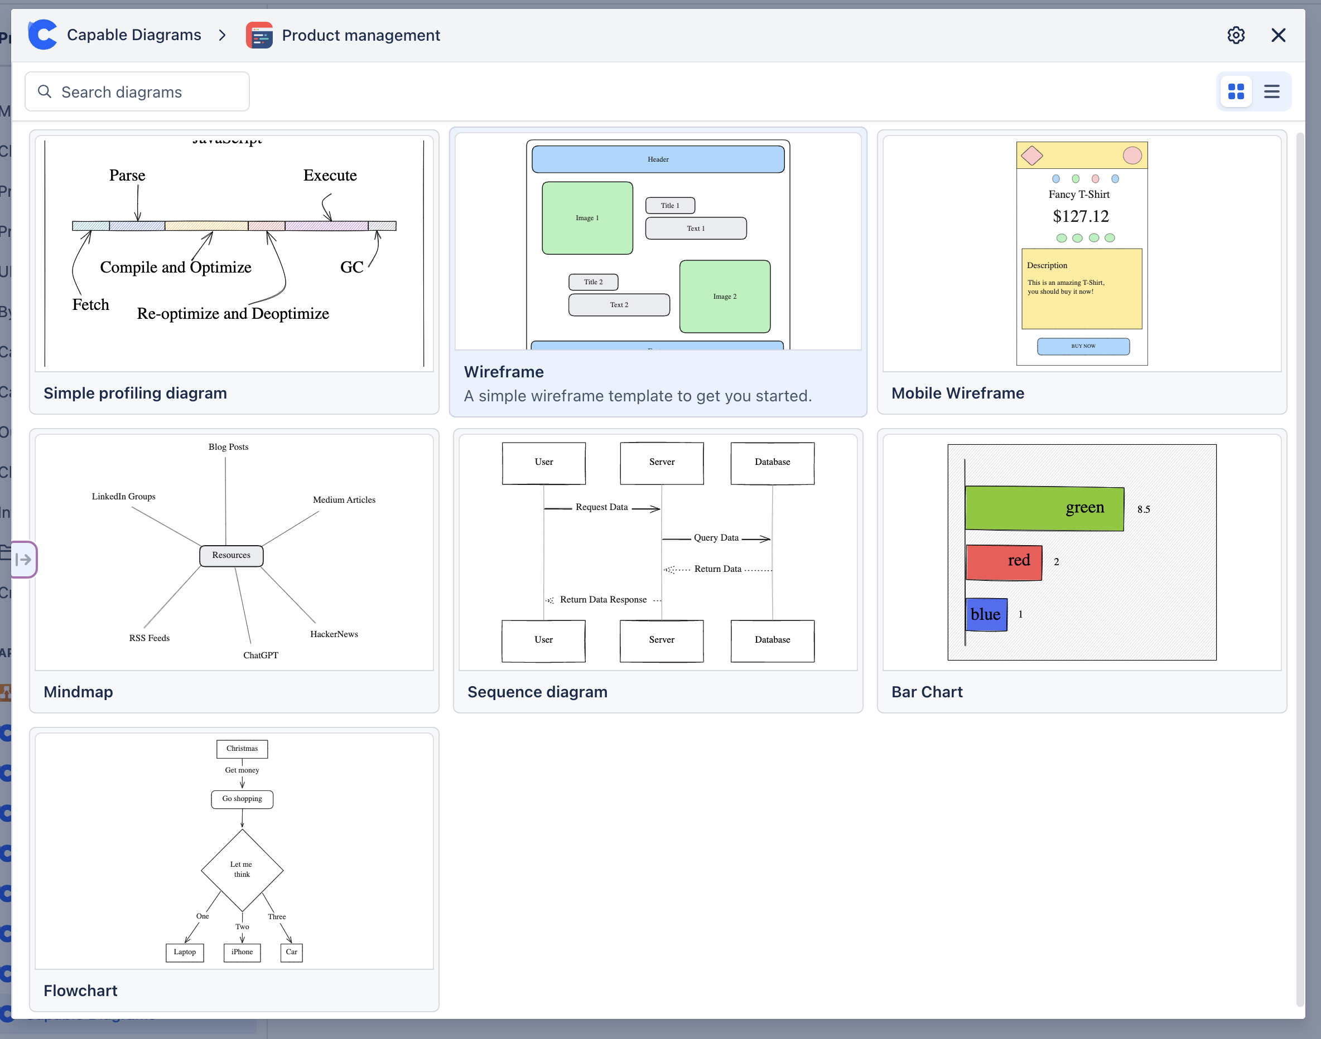
Task: Click the breadcrumb chevron separator
Action: coord(222,35)
